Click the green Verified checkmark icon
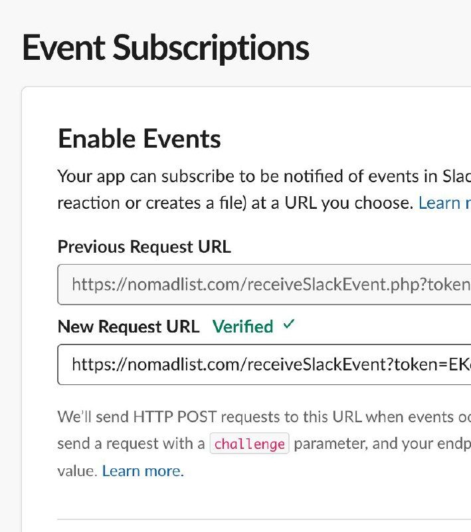 [x=288, y=325]
